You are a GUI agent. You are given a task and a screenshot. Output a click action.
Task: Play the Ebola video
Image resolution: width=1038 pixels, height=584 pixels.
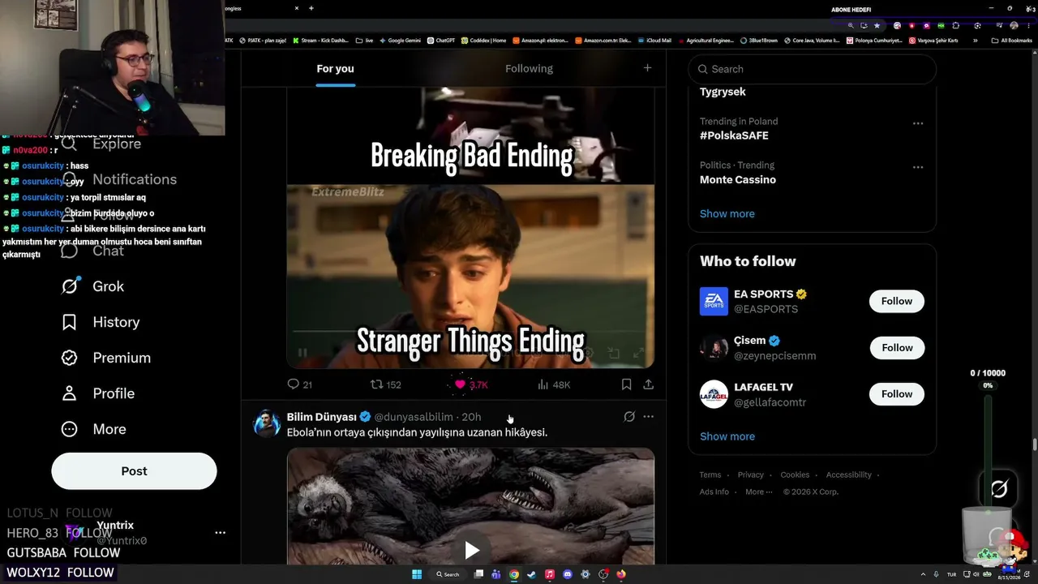[471, 550]
